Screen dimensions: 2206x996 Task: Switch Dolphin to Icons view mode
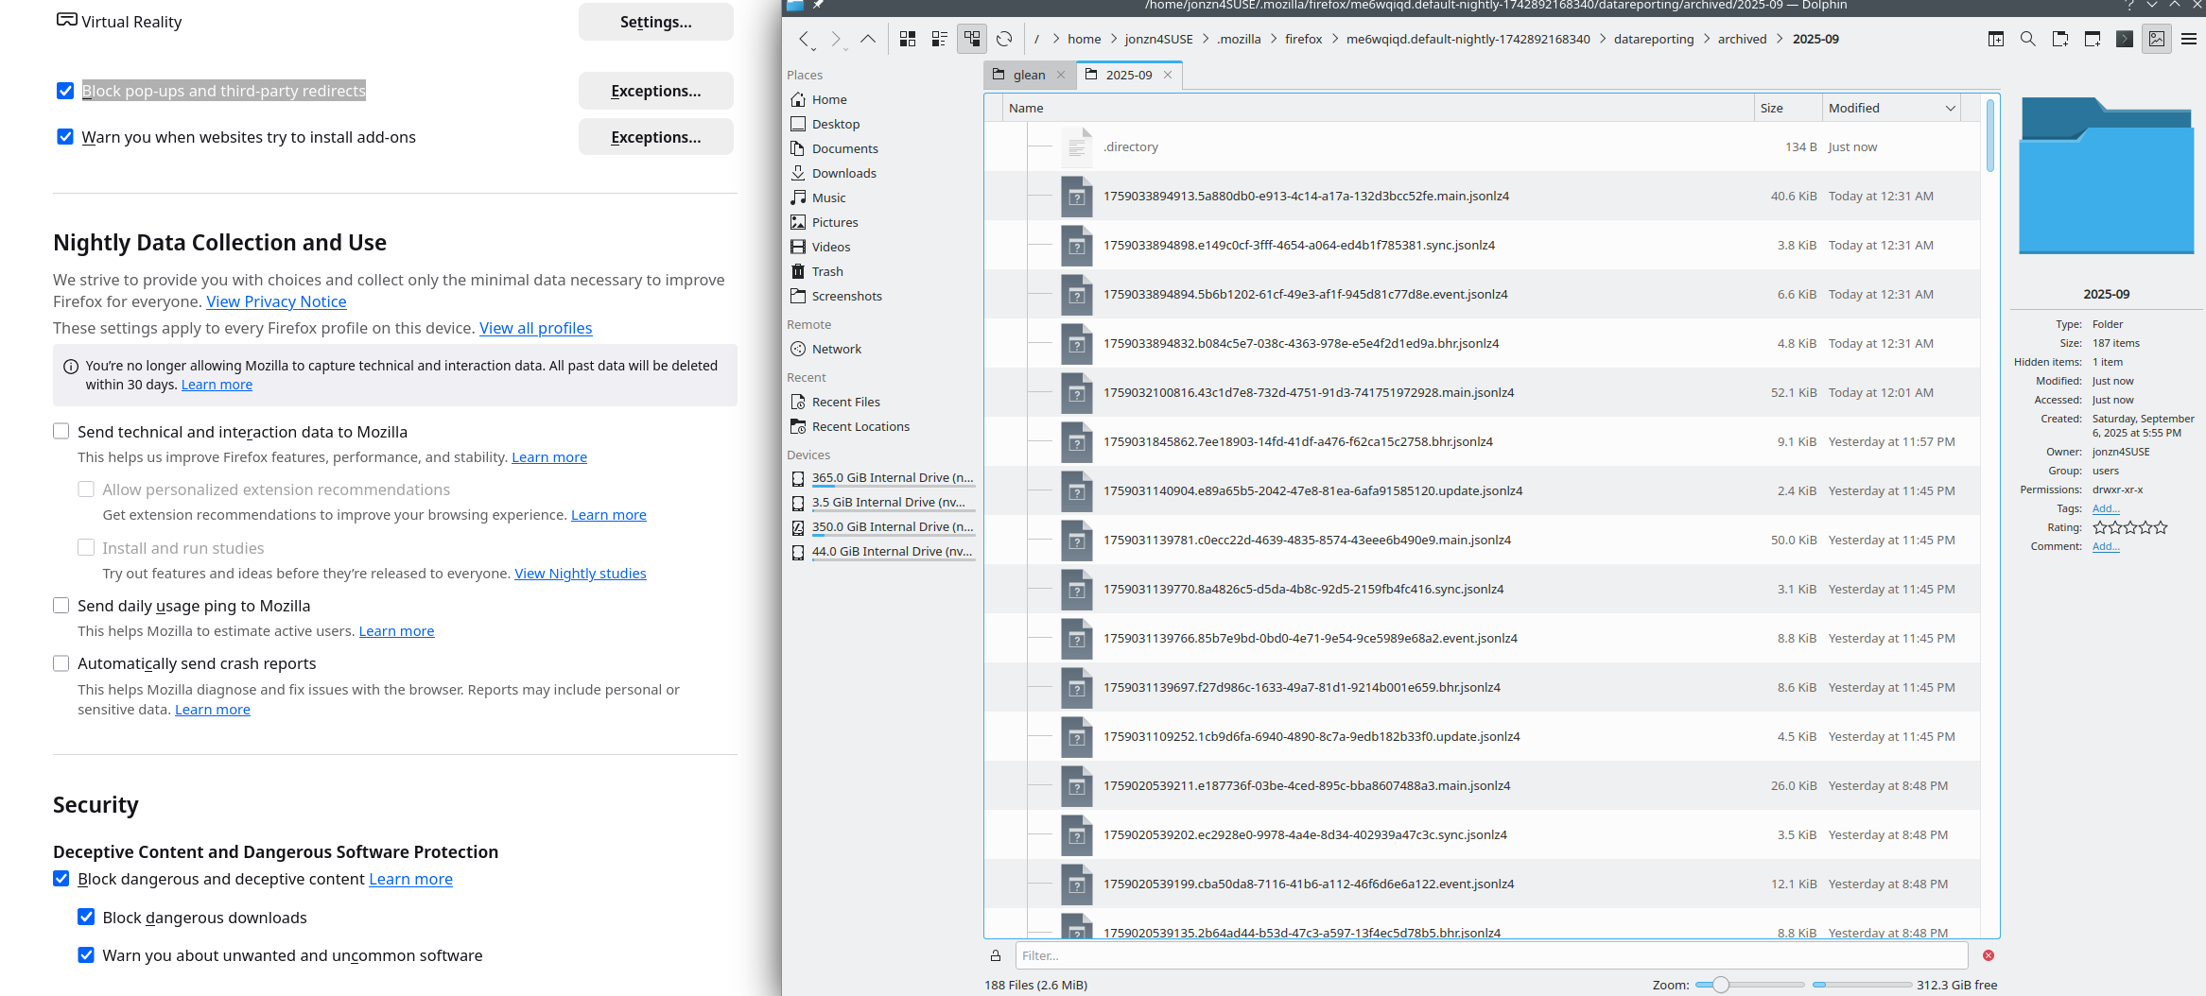point(907,39)
